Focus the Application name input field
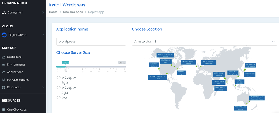The width and height of the screenshot is (279, 113). pyautogui.click(x=91, y=42)
